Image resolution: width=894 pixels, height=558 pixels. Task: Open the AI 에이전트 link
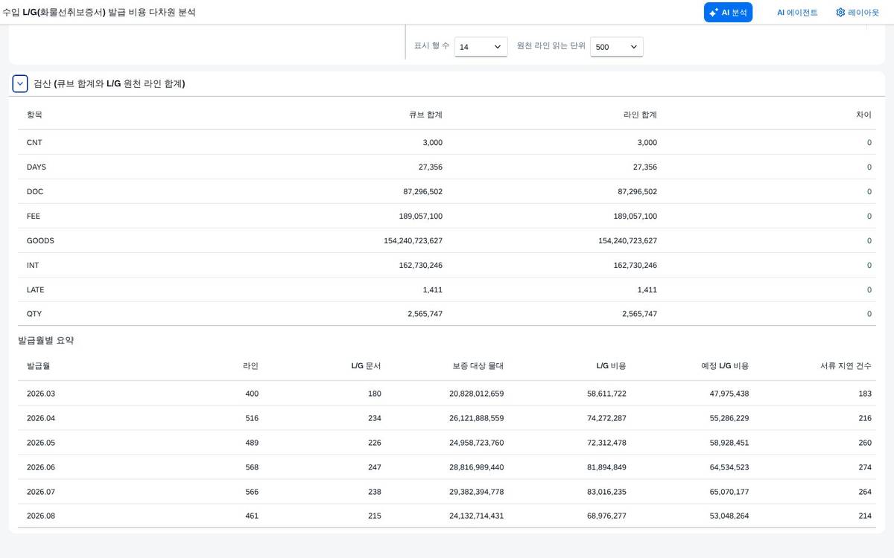click(x=797, y=13)
